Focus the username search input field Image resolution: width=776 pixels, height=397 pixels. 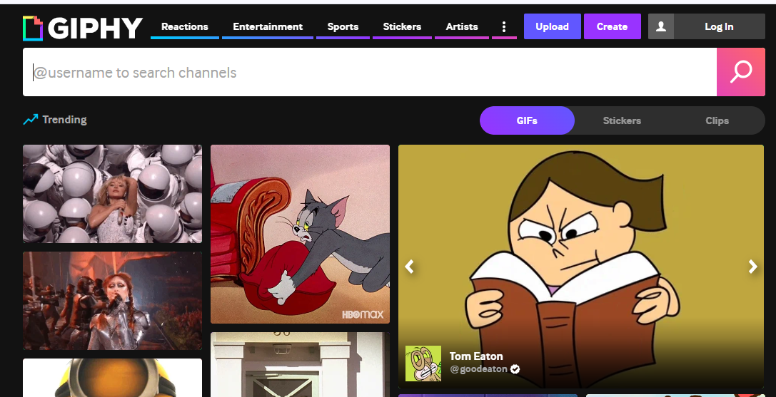(x=370, y=72)
